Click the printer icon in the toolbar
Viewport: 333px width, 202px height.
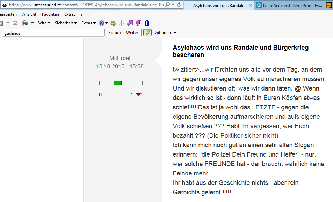tap(25, 23)
